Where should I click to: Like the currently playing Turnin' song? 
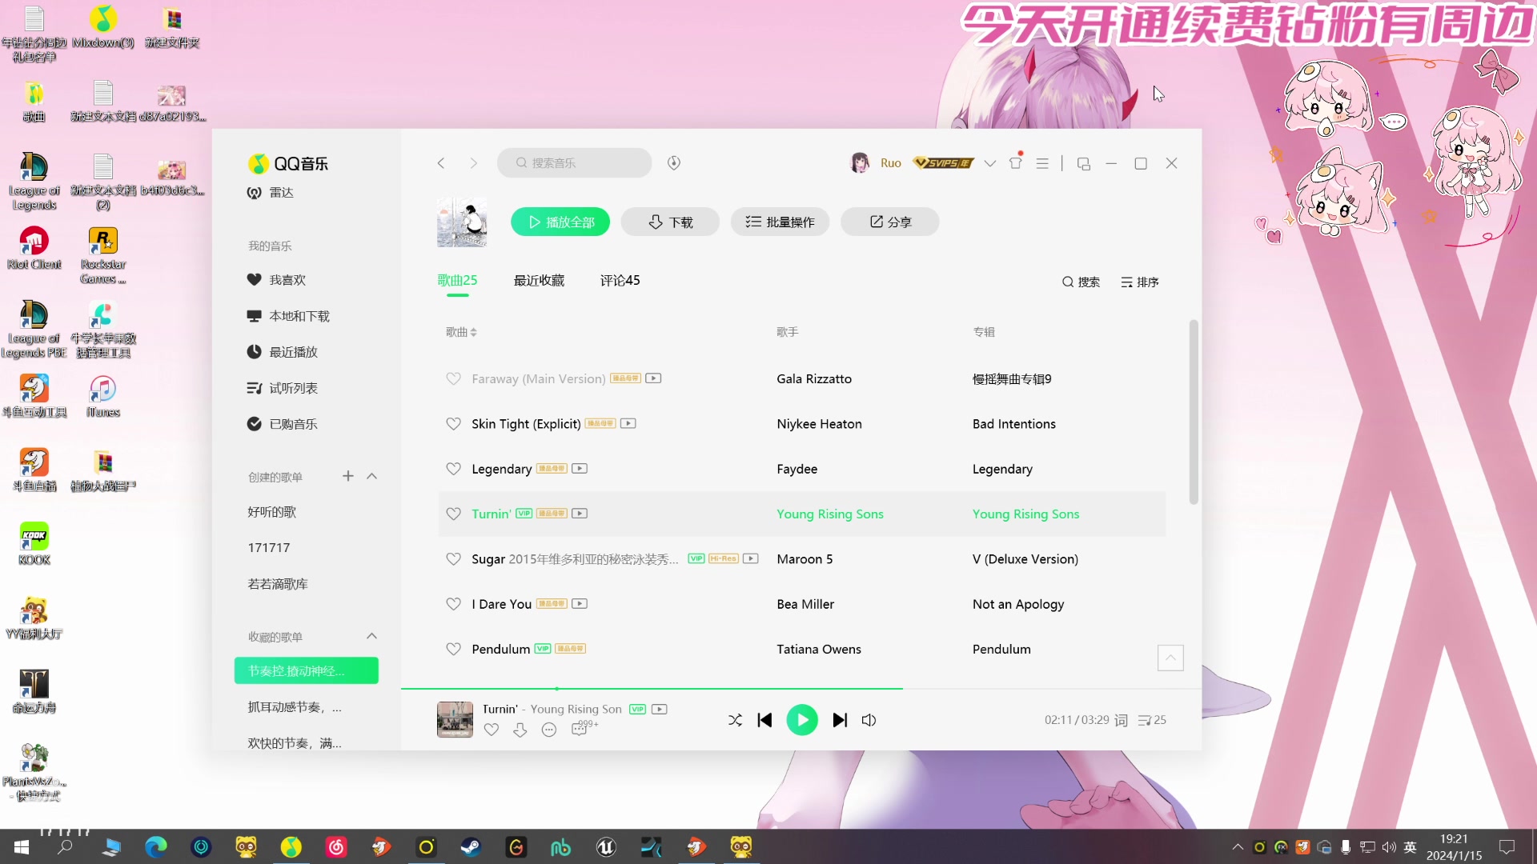492,730
